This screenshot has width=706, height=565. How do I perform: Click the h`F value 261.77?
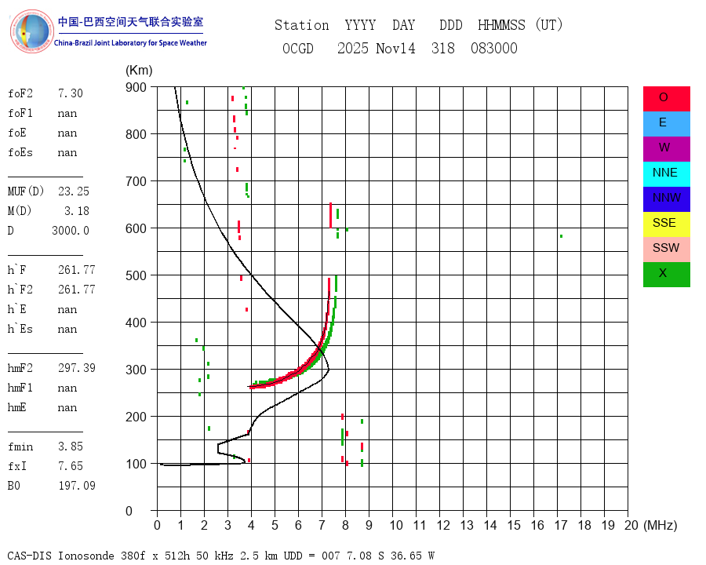[77, 270]
